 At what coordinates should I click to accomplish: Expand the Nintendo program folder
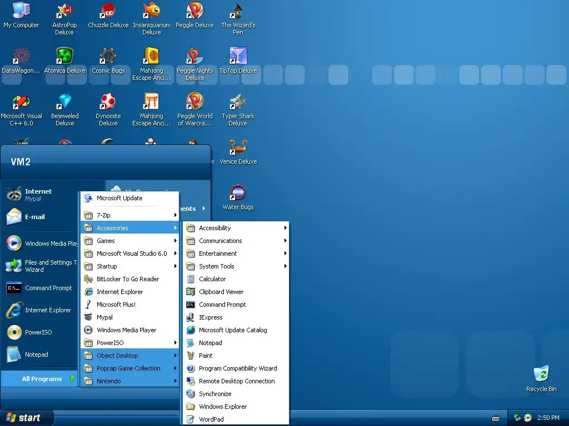pos(130,381)
